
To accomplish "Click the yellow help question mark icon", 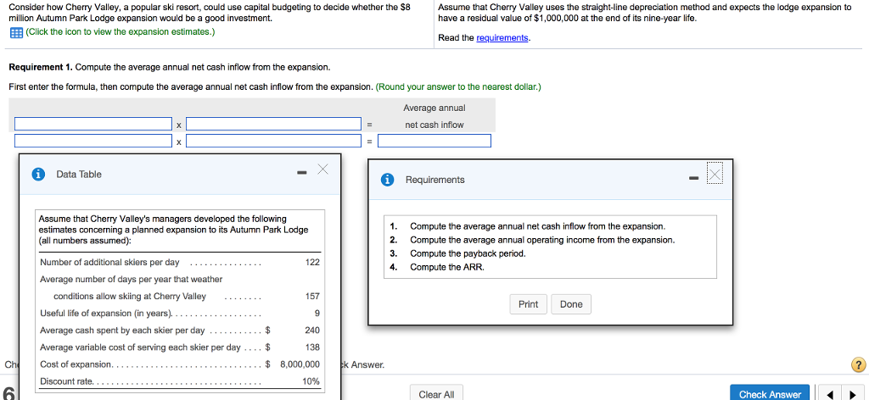I will point(857,364).
